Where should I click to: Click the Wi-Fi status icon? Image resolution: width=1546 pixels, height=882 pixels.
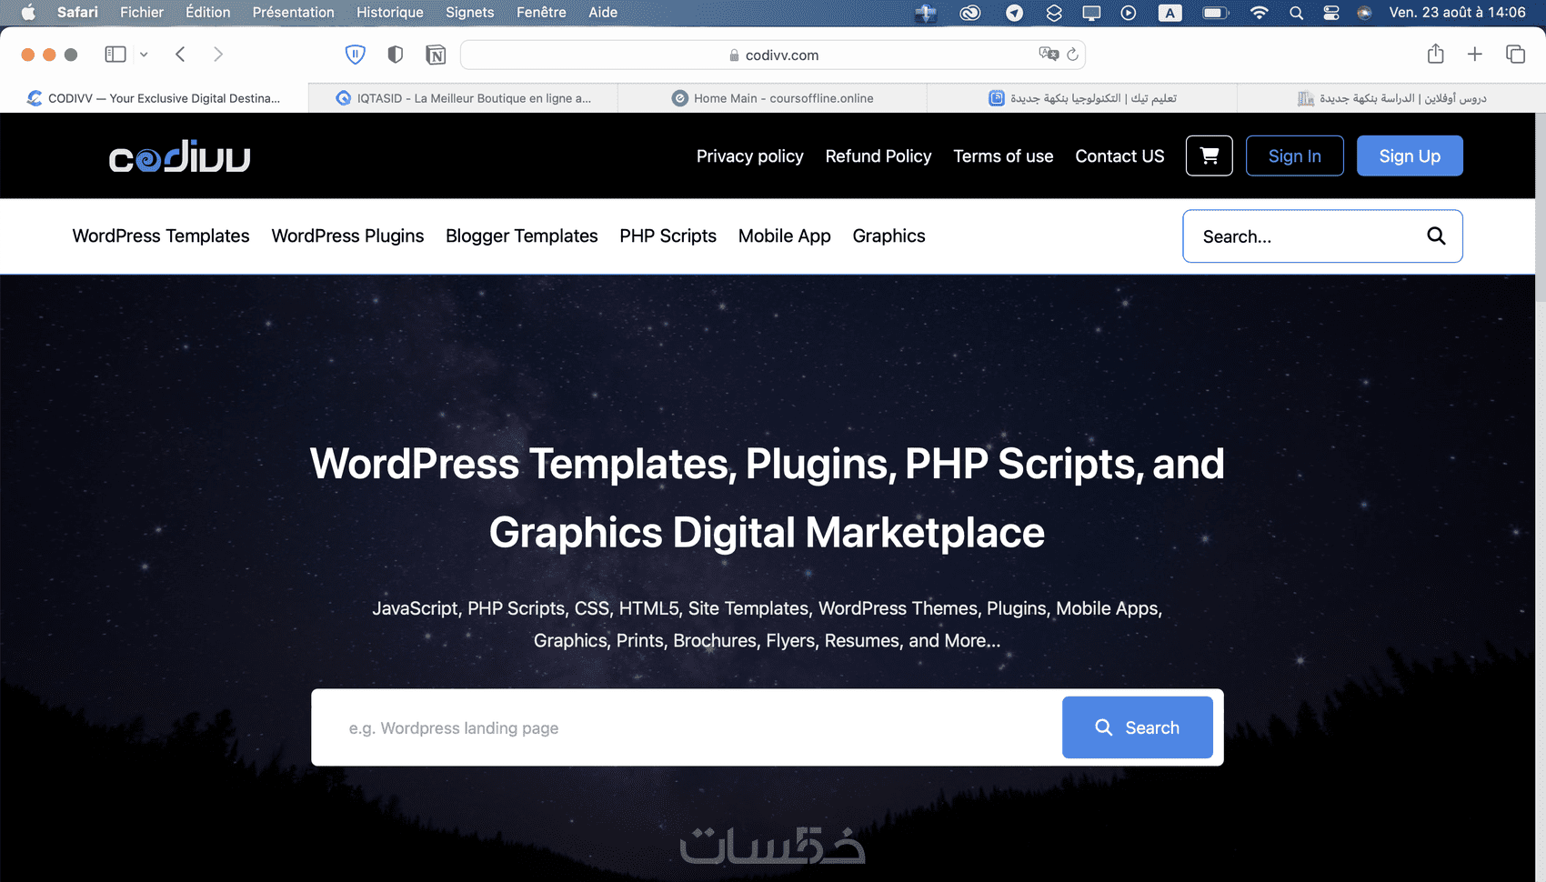[x=1260, y=13]
